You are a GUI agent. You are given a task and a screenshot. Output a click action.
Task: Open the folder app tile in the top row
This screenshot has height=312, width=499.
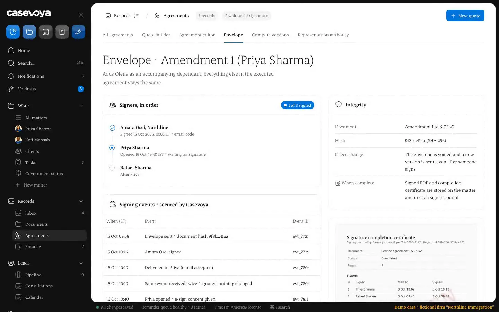tap(29, 32)
